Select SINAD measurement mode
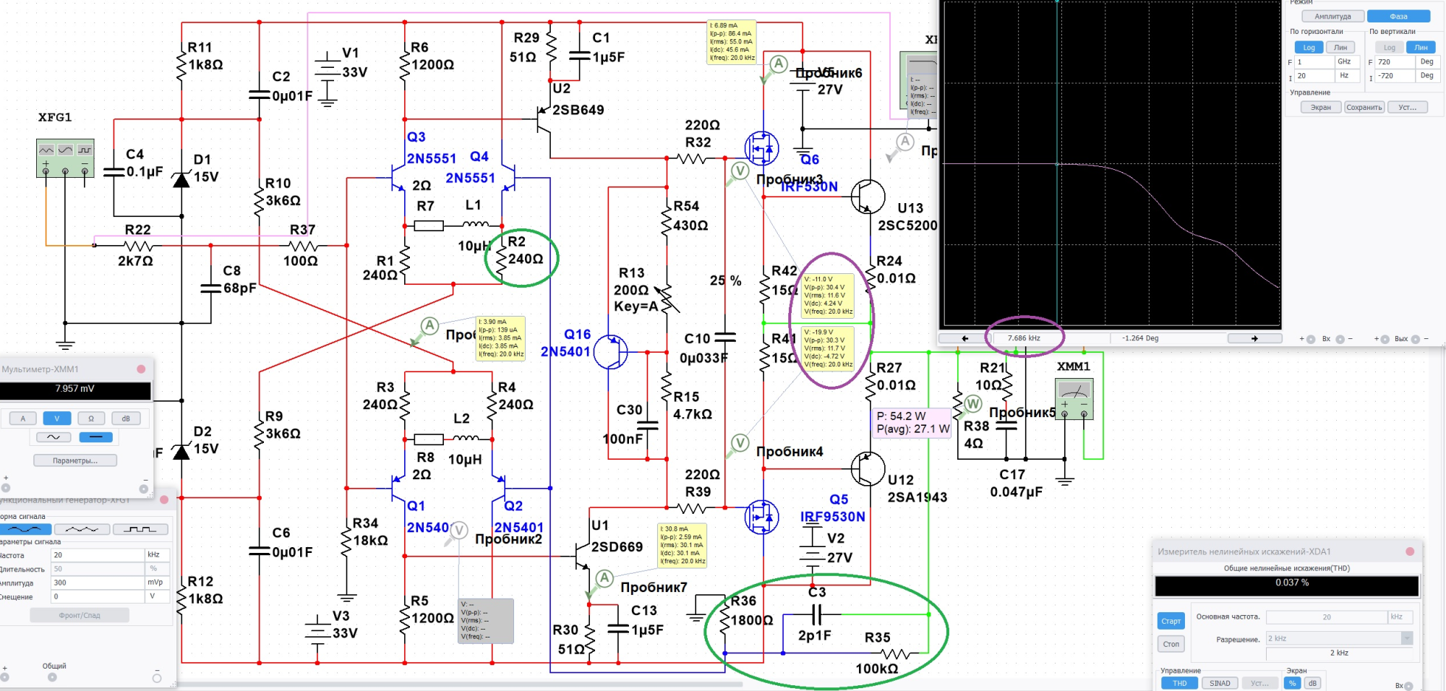 tap(1220, 683)
